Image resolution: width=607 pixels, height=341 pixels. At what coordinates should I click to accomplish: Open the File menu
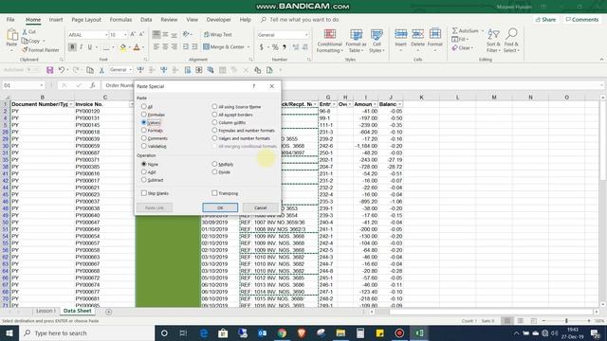point(10,19)
